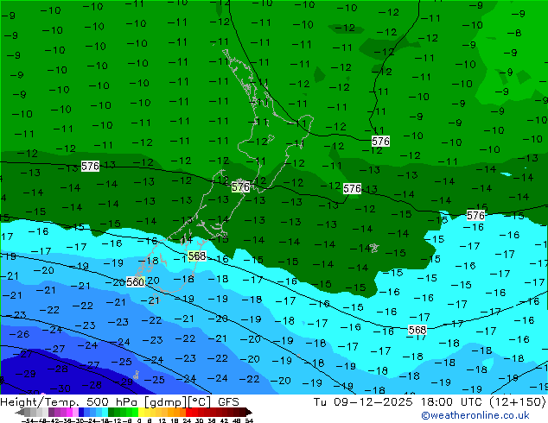
Task: Click the 560 height contour label
Action: pyautogui.click(x=135, y=282)
